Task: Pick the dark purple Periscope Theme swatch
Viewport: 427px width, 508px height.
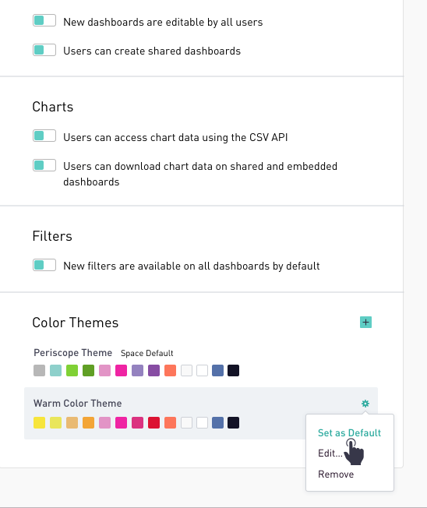Action: click(154, 371)
